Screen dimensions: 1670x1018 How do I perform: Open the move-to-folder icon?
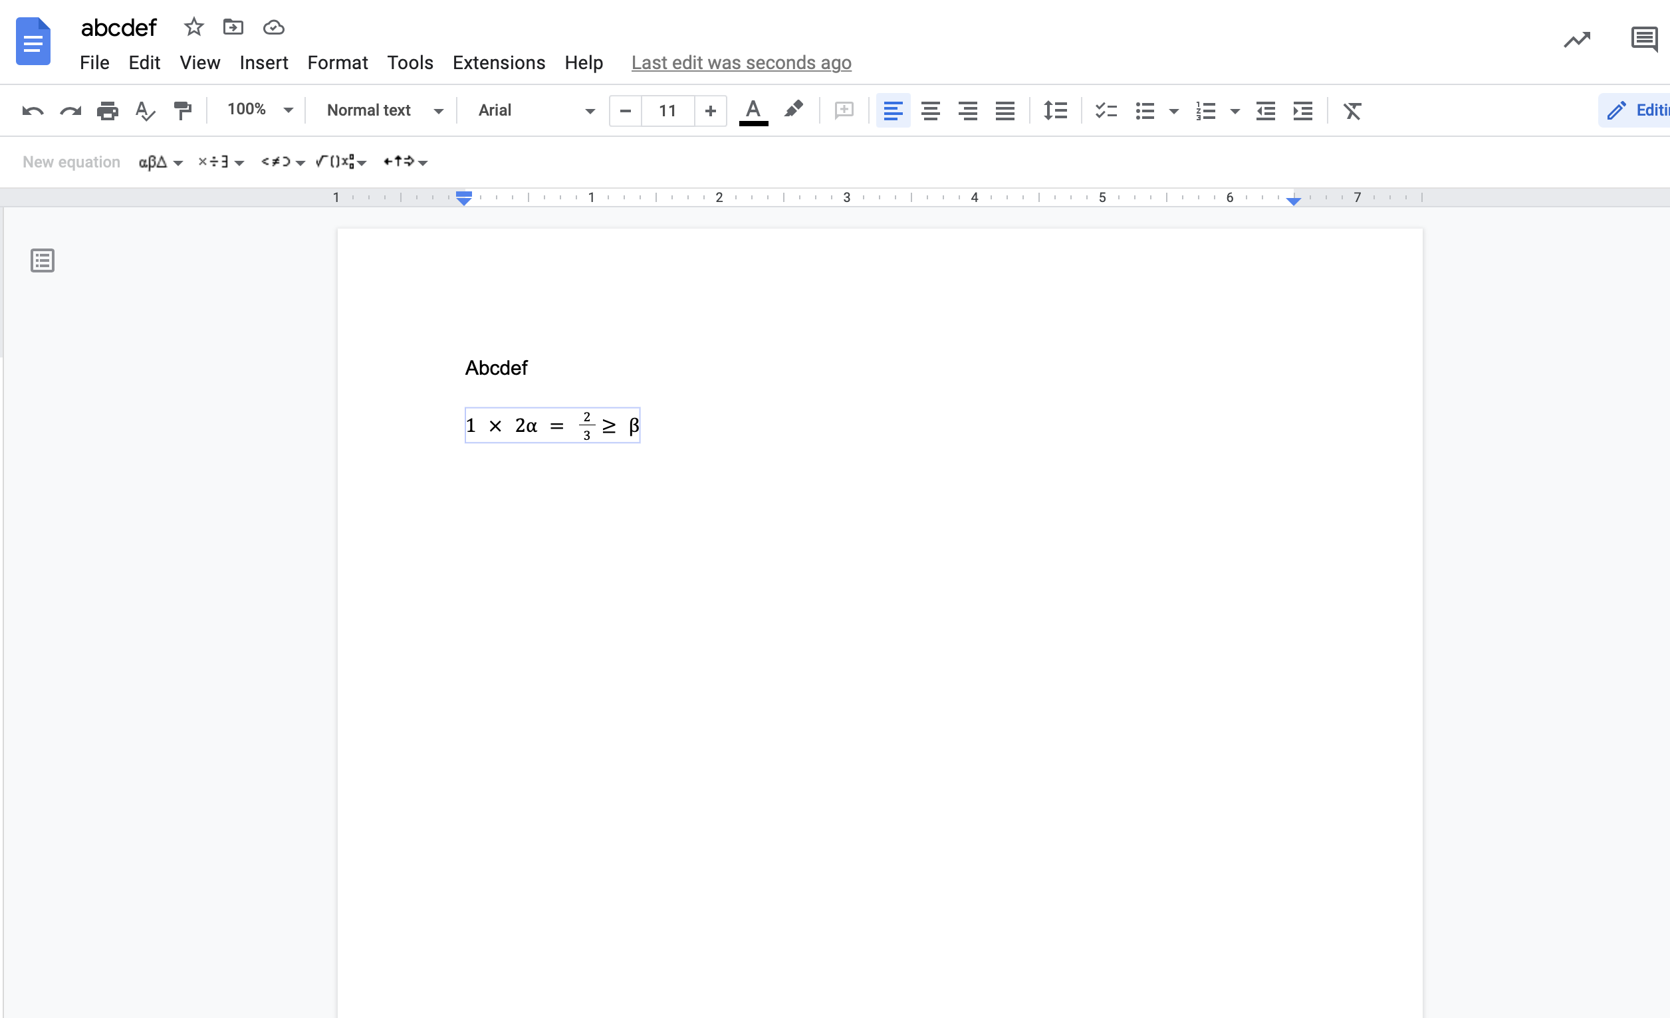[x=233, y=27]
